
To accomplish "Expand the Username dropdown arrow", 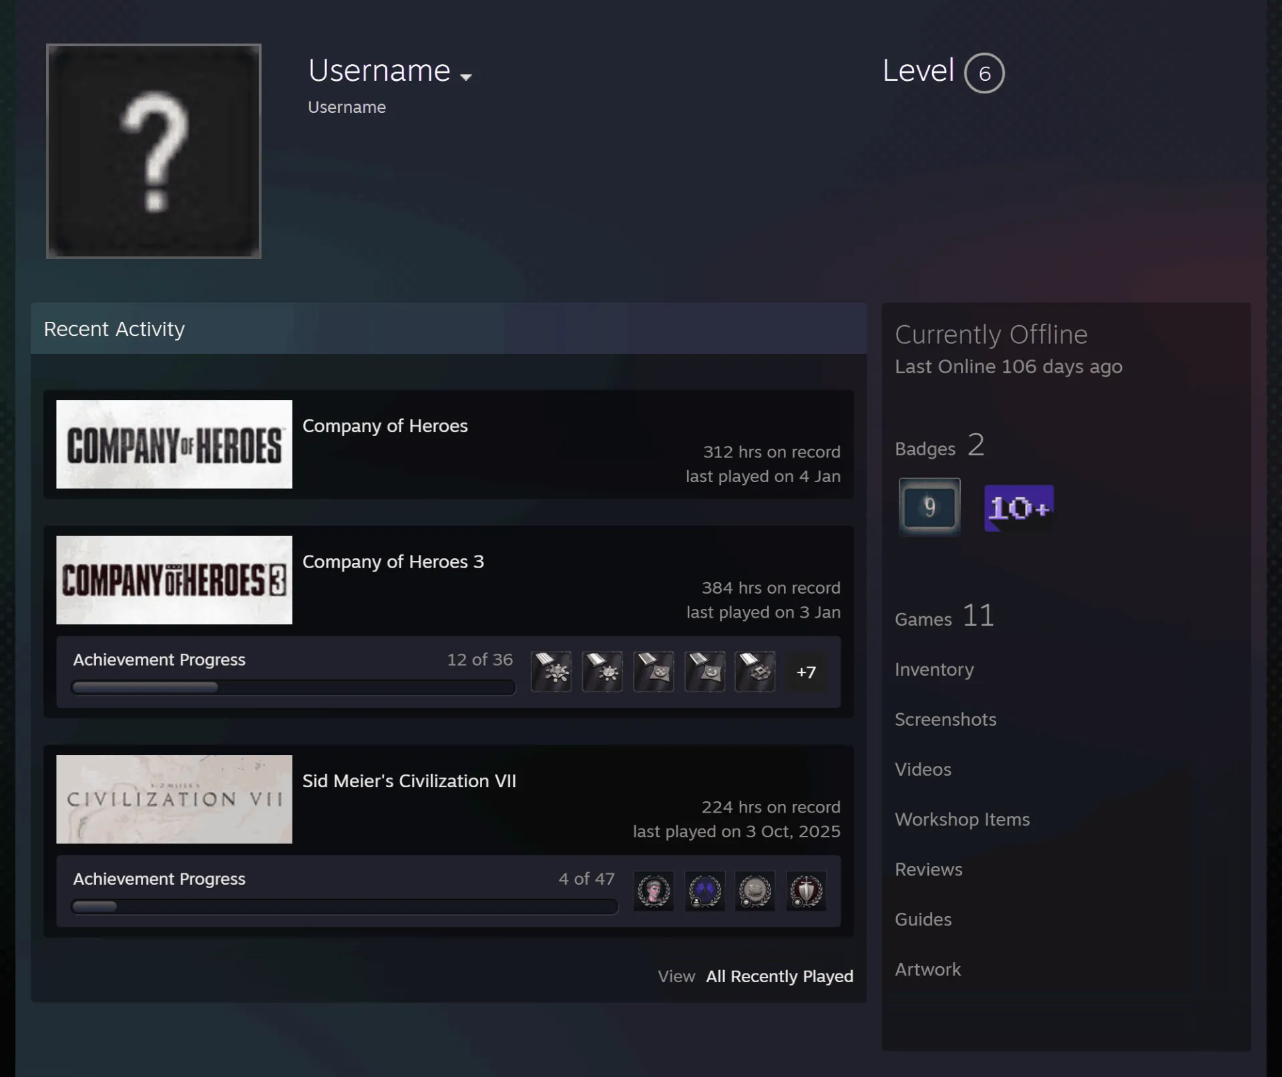I will click(466, 77).
